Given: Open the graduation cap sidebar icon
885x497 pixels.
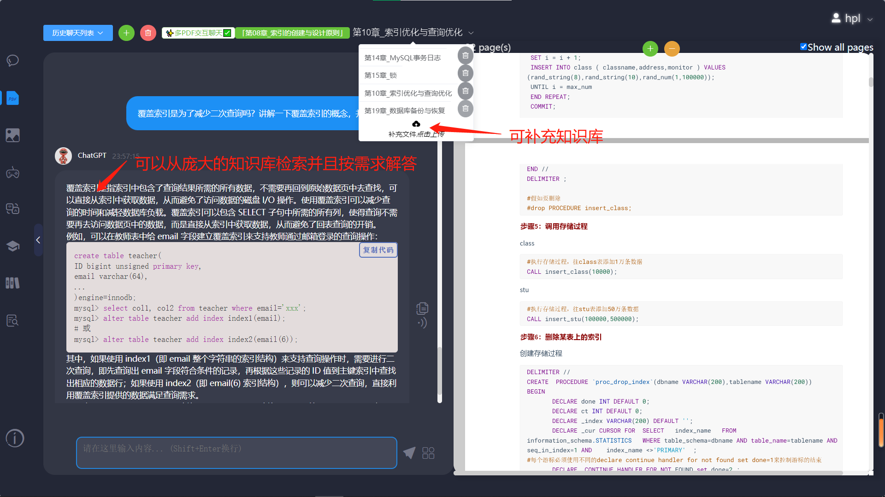Looking at the screenshot, I should [13, 246].
